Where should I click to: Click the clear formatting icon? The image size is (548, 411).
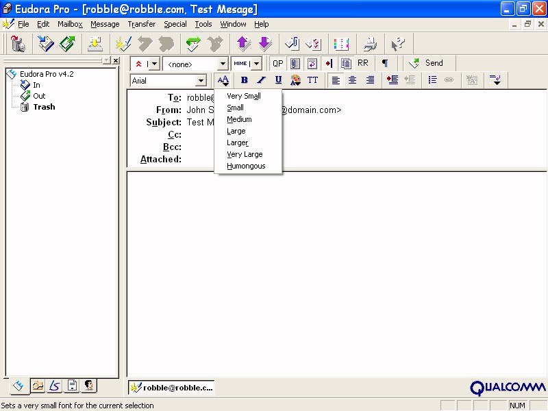[472, 80]
